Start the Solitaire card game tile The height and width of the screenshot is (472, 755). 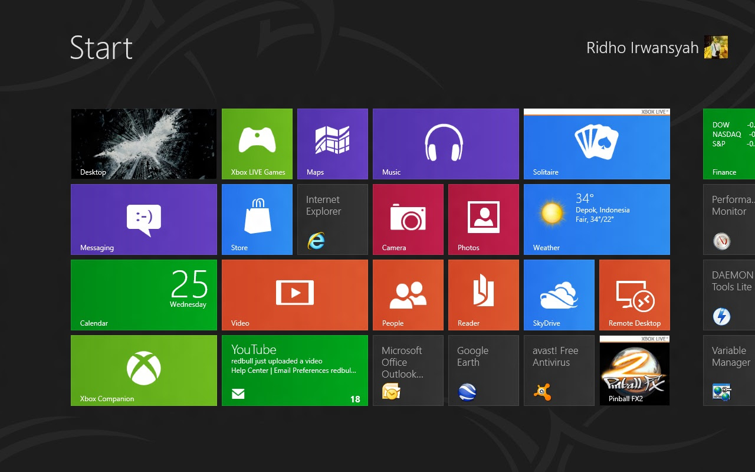click(x=597, y=144)
